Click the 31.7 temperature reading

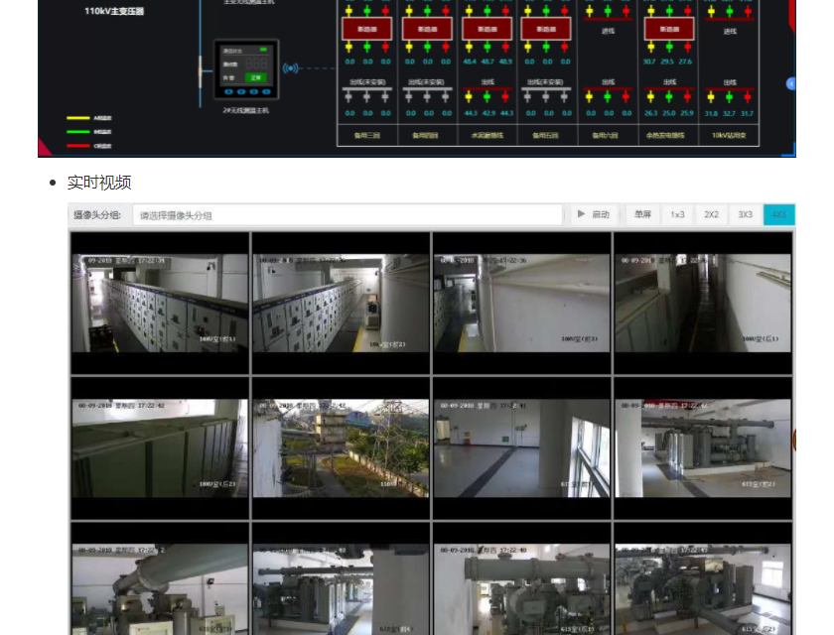pyautogui.click(x=748, y=113)
